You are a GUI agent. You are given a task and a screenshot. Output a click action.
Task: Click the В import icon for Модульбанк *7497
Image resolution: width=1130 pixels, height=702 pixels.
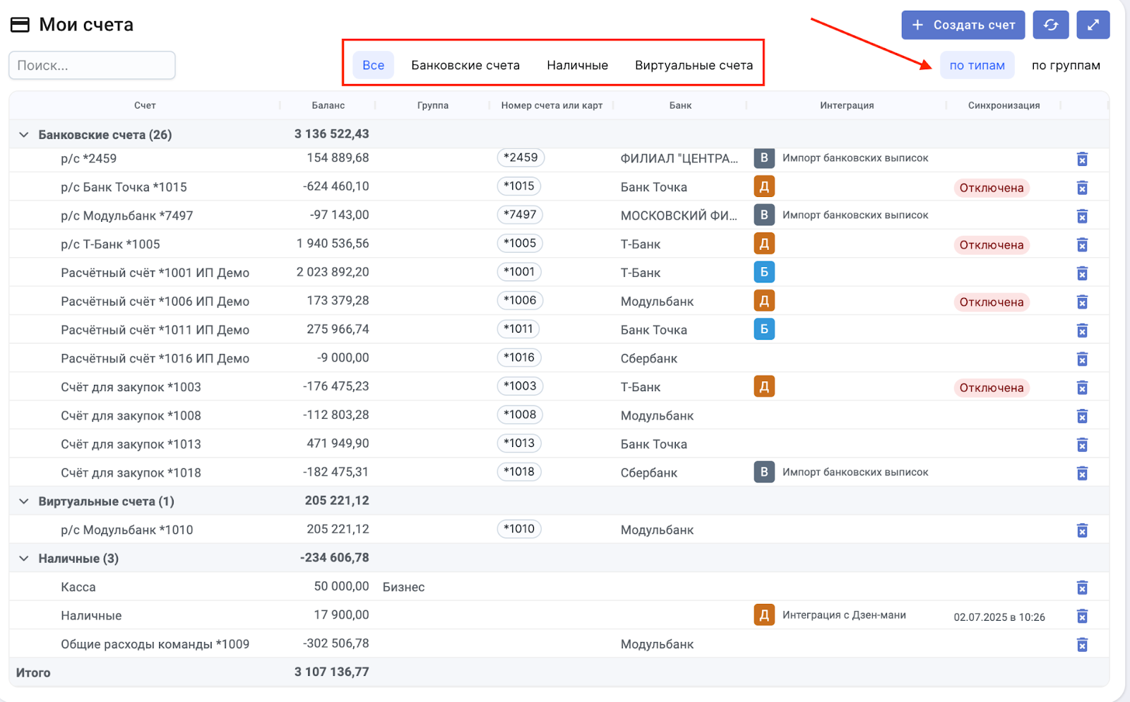763,215
